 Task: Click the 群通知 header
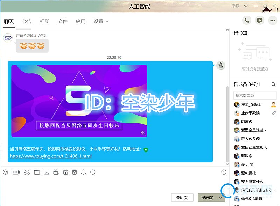click(240, 33)
